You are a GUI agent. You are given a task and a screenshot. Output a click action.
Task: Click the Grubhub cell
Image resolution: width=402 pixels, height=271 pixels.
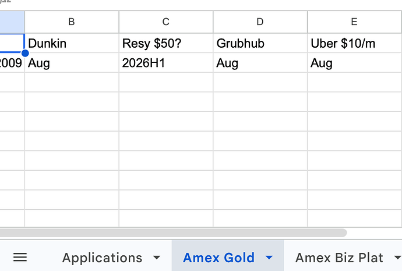coord(260,43)
